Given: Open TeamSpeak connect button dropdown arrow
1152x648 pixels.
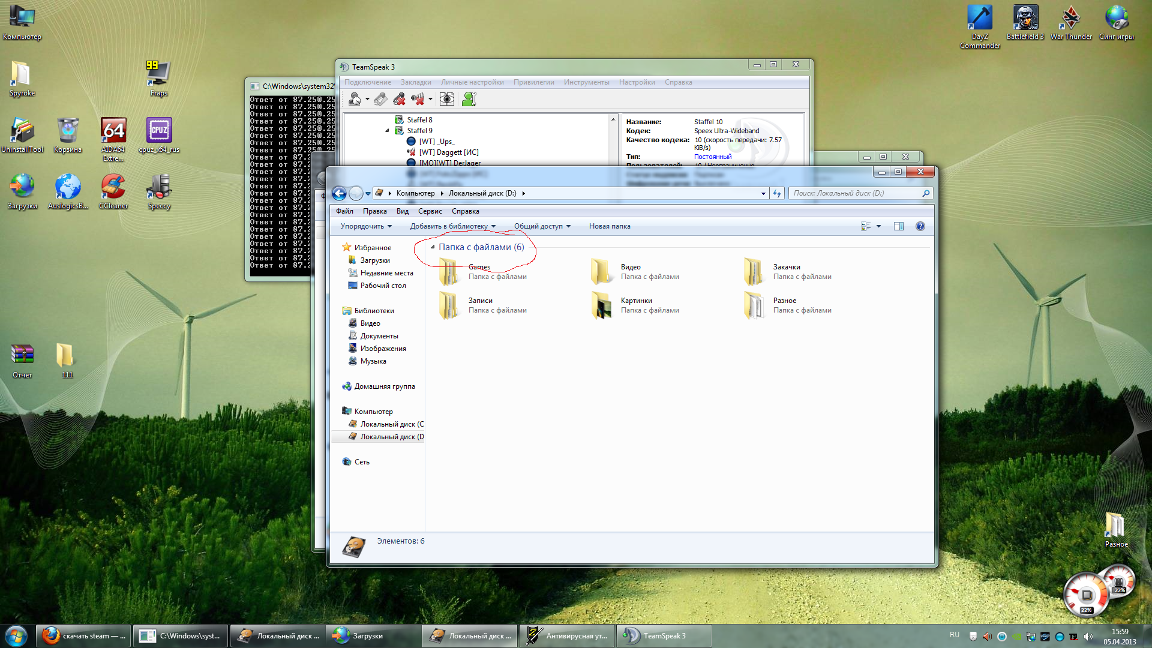Looking at the screenshot, I should (x=367, y=100).
